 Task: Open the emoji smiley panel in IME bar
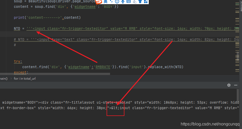(117, 2)
